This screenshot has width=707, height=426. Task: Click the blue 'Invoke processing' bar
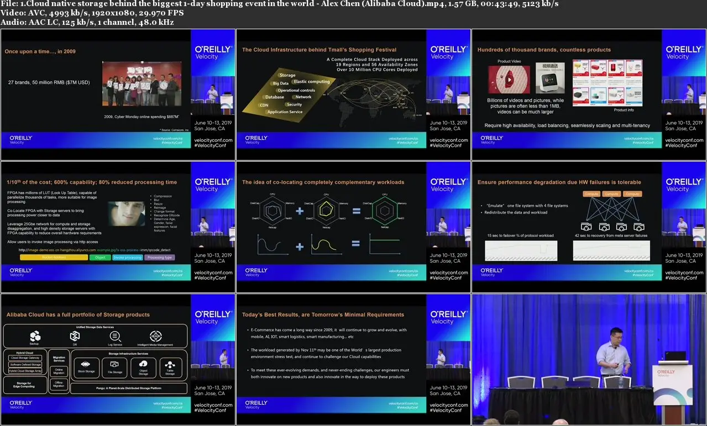coord(128,257)
